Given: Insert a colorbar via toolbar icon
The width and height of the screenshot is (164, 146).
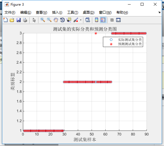Looking at the screenshot, I should coord(97,20).
